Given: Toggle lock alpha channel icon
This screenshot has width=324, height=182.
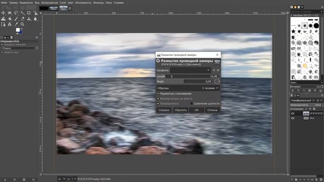Looking at the screenshot, I should (x=314, y=109).
